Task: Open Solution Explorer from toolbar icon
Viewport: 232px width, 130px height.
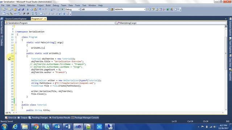Action: [x=149, y=9]
